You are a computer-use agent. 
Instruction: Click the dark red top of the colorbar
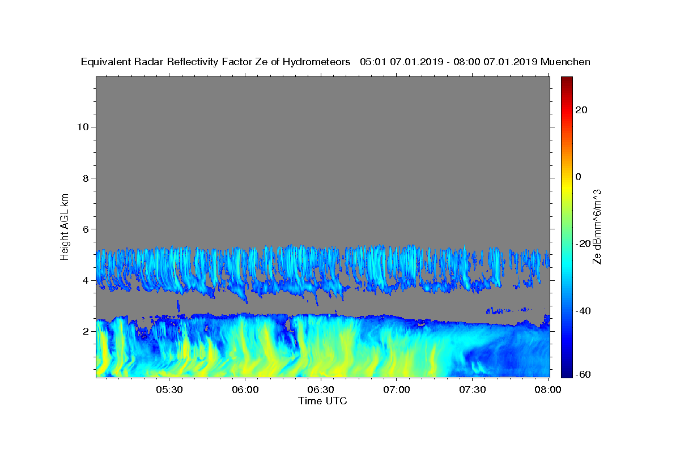[566, 80]
